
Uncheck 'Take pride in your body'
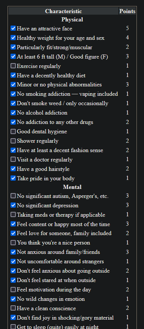[13, 178]
